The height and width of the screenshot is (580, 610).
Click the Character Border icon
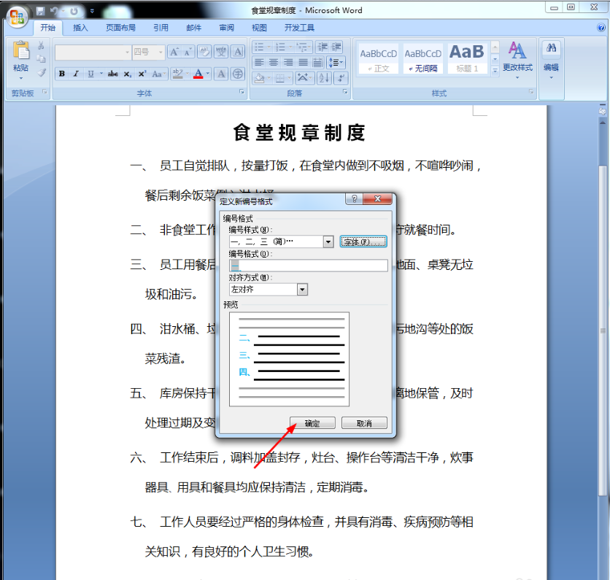[x=238, y=51]
